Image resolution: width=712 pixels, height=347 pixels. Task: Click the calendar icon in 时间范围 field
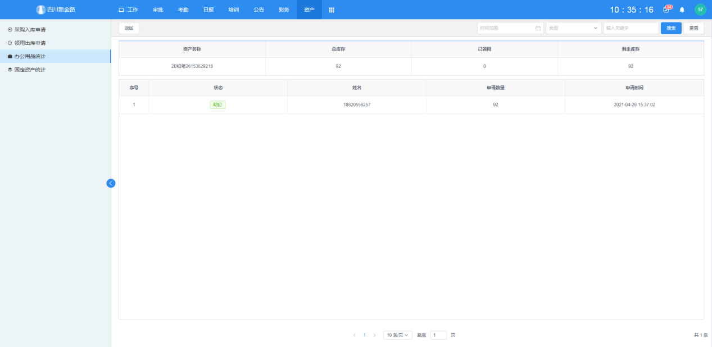pyautogui.click(x=538, y=28)
